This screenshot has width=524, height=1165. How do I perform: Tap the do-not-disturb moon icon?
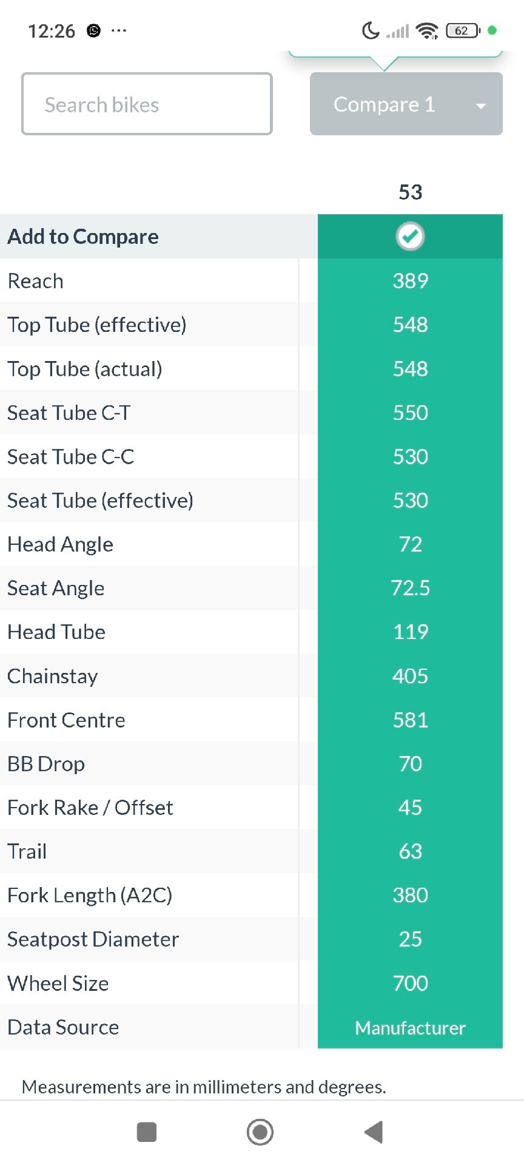coord(371,30)
